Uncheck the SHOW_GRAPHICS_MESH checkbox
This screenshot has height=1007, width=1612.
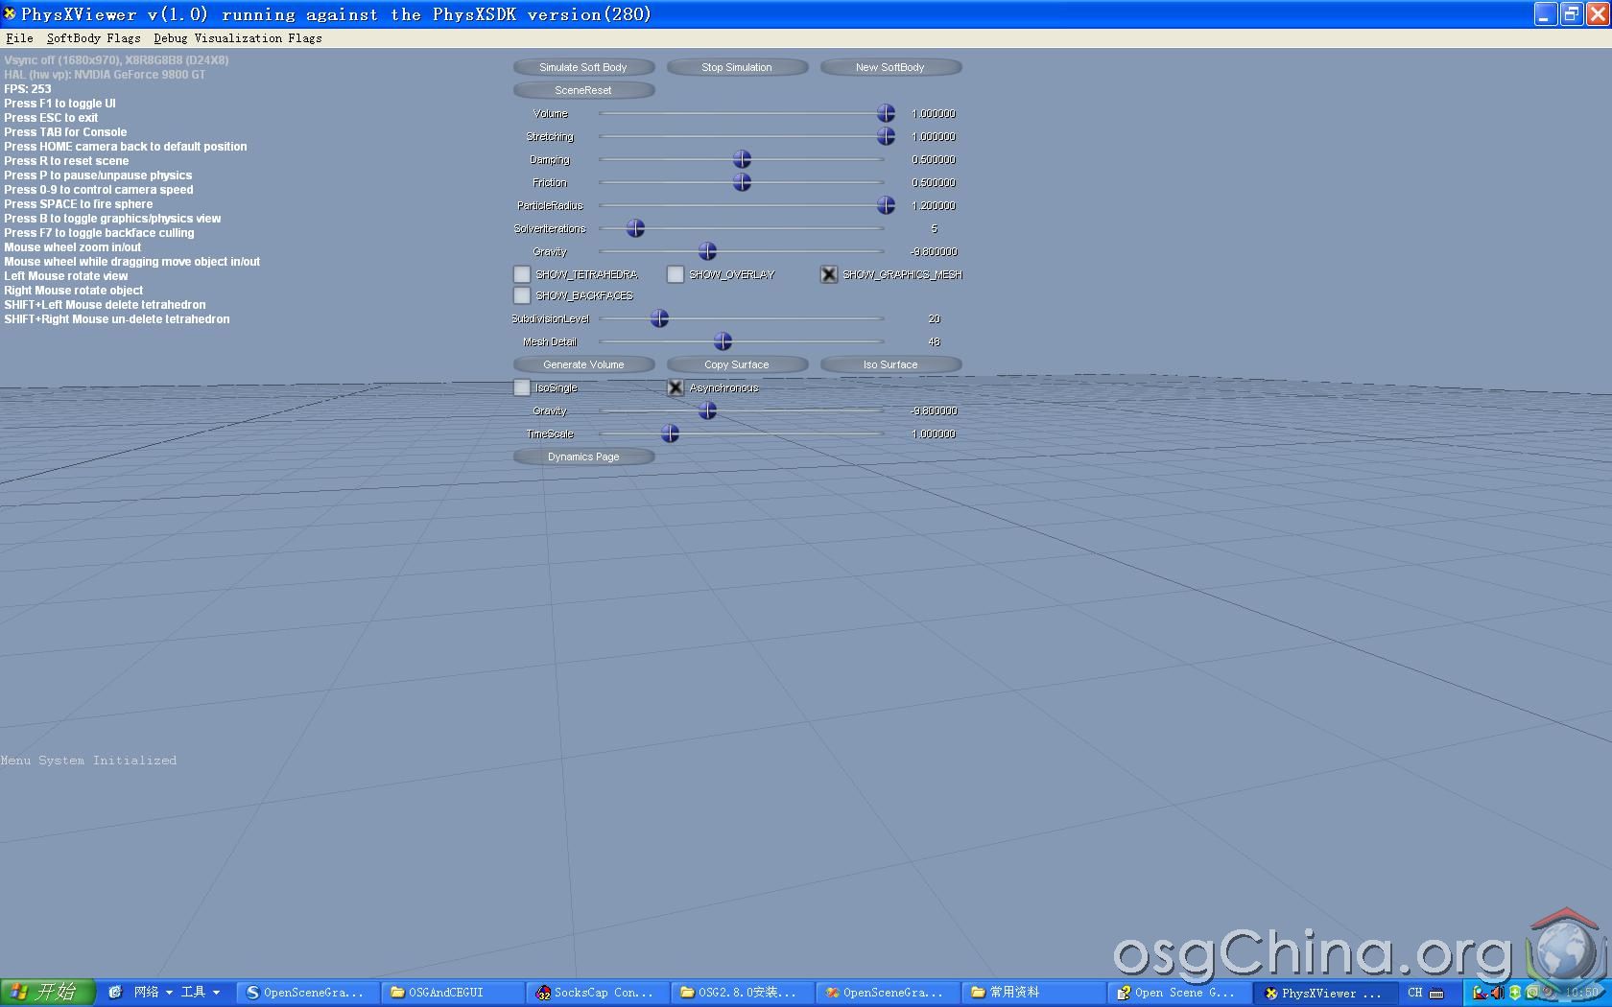pos(829,274)
